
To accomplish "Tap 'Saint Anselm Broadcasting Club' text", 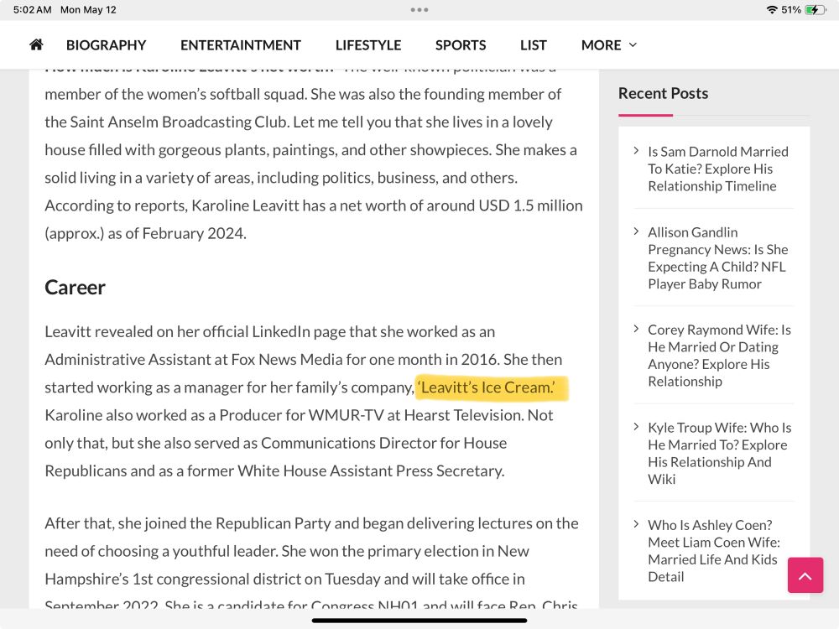I will [x=180, y=122].
